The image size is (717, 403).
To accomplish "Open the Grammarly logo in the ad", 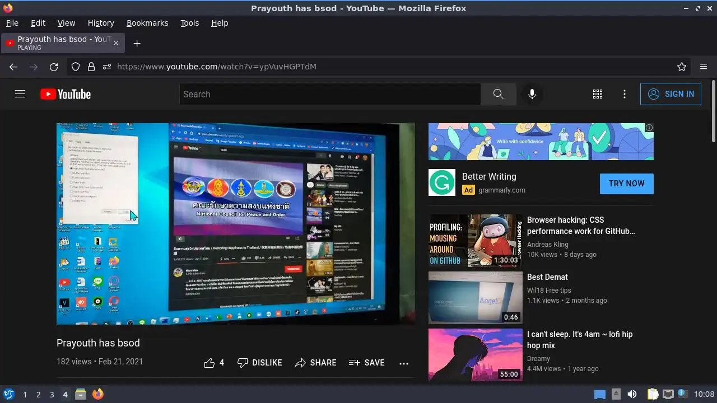I will (x=442, y=183).
